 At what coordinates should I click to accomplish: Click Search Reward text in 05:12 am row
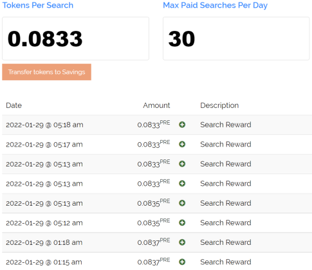pyautogui.click(x=226, y=222)
